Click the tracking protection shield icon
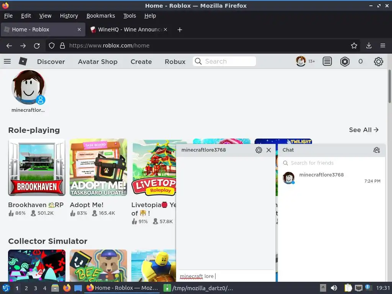This screenshot has height=294, width=392. coord(52,46)
